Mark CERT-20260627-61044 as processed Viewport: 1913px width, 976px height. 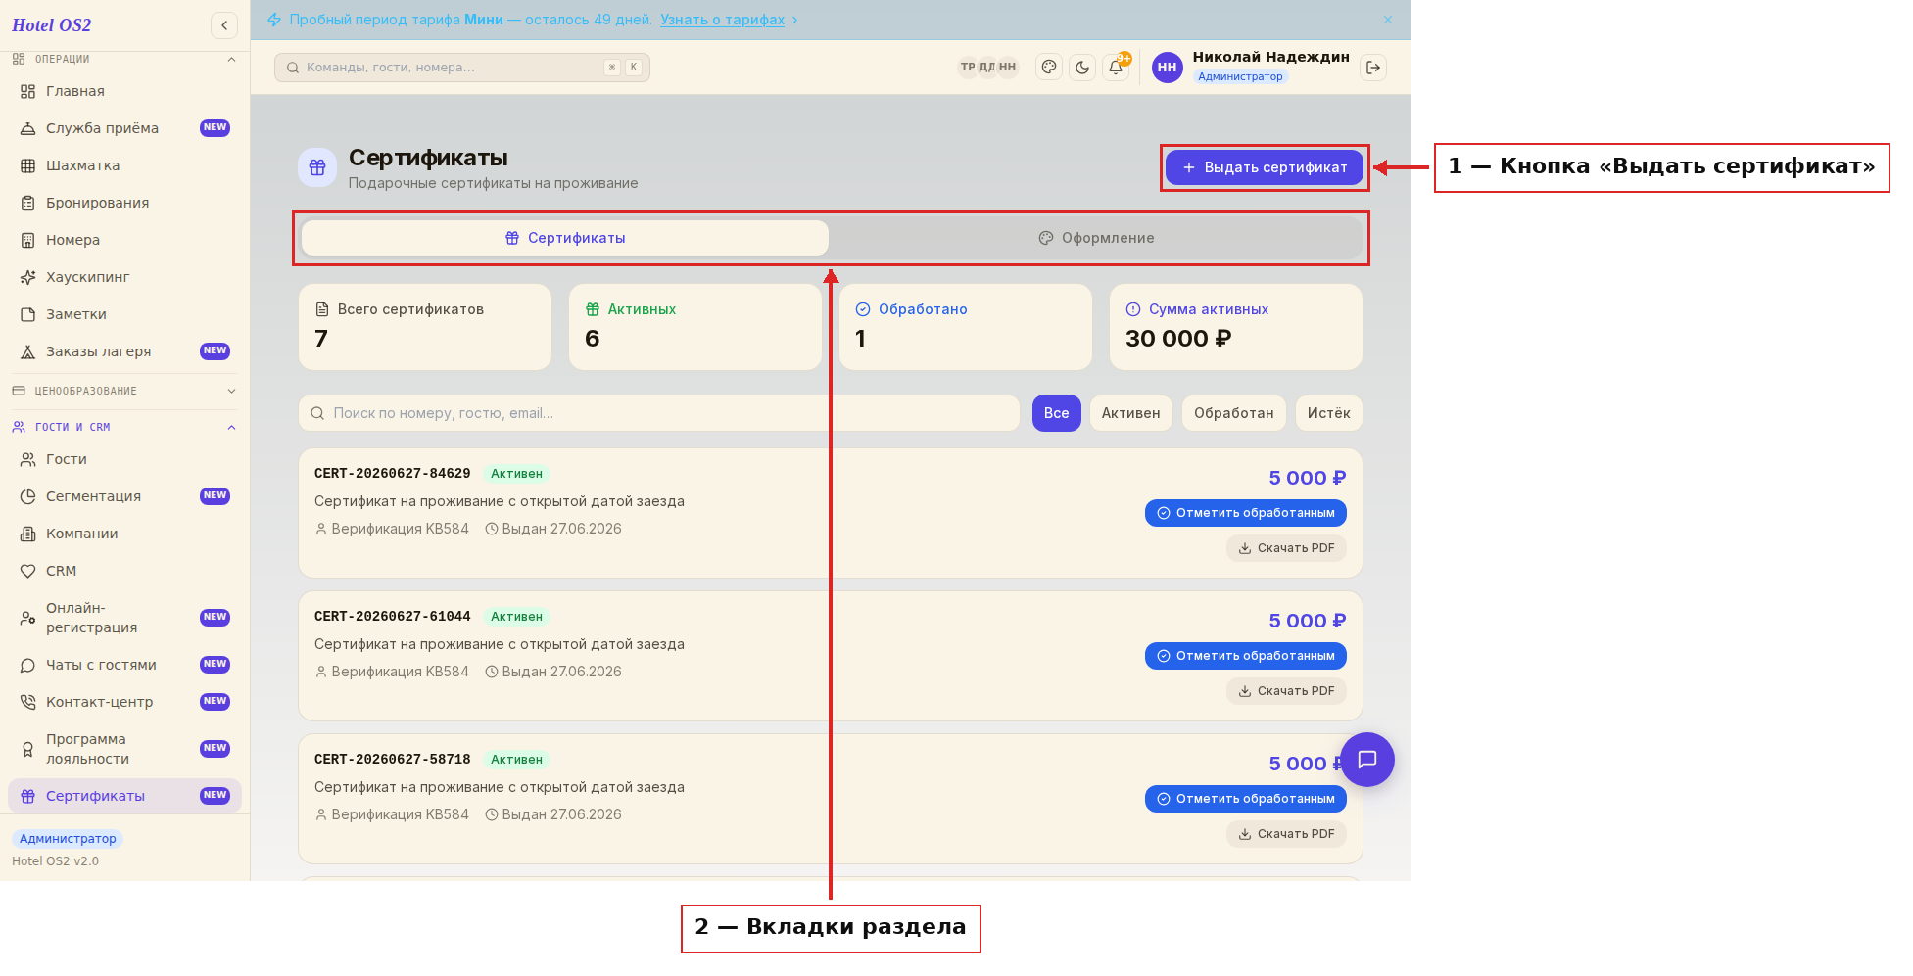[1246, 656]
